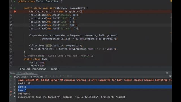This screenshot has height=102, width=181.
Task: Click the run arrow beside main method
Action: pyautogui.click(x=14, y=8)
